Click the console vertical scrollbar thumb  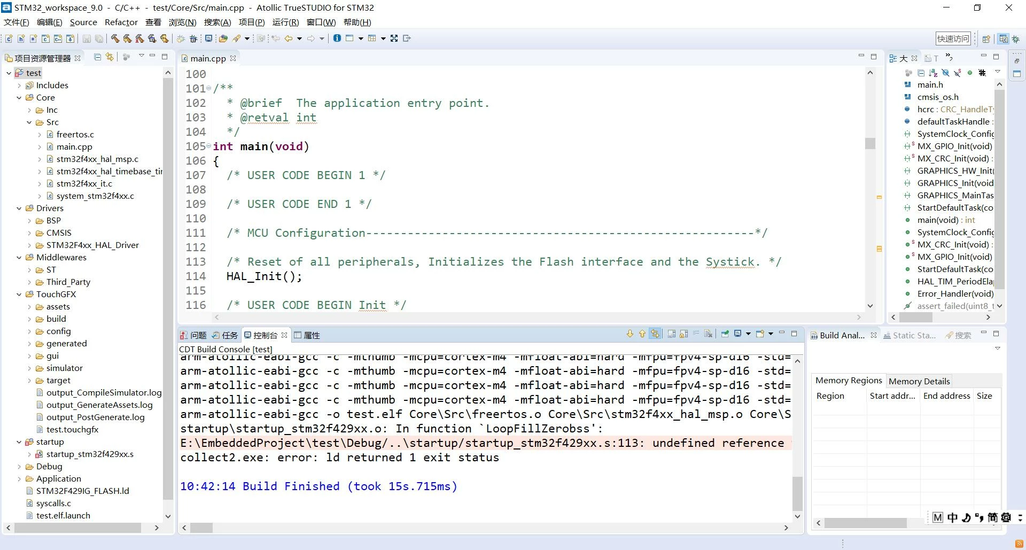(797, 493)
